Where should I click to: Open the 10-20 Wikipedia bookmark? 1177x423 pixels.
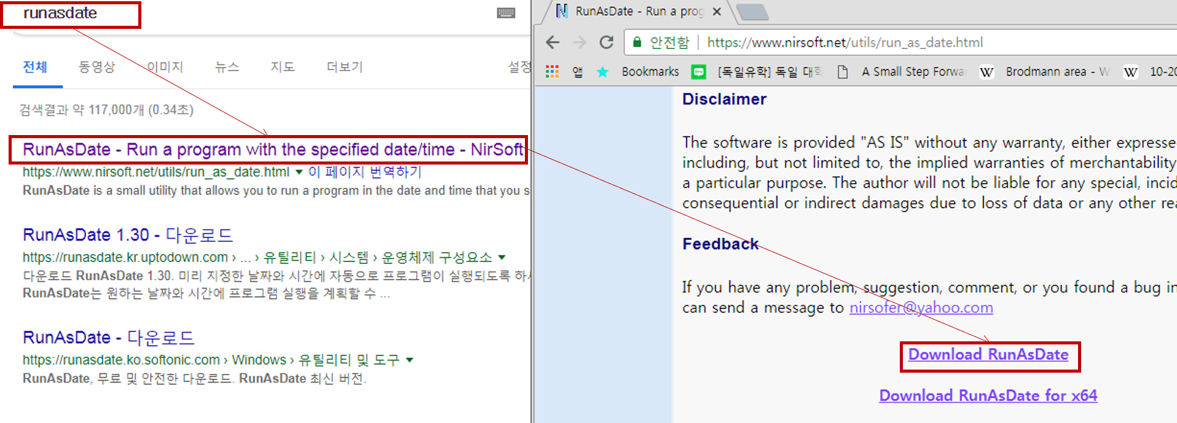(x=1149, y=72)
